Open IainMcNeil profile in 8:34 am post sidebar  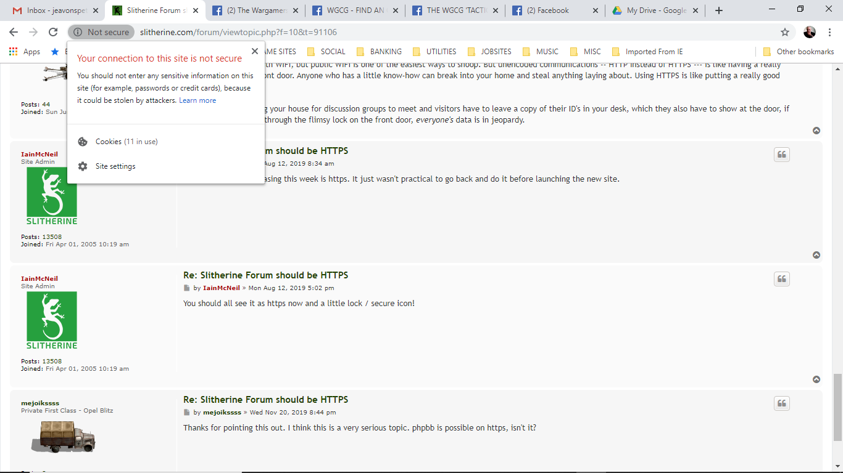click(x=39, y=154)
